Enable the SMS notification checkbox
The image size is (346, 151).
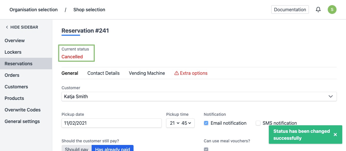click(x=258, y=123)
